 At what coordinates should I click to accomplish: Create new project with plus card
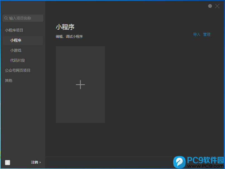click(x=80, y=84)
